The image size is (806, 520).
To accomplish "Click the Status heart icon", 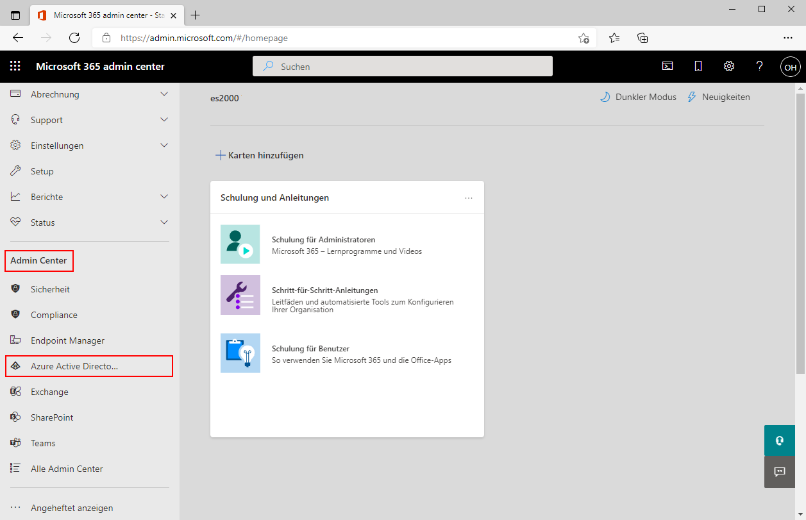I will click(16, 222).
